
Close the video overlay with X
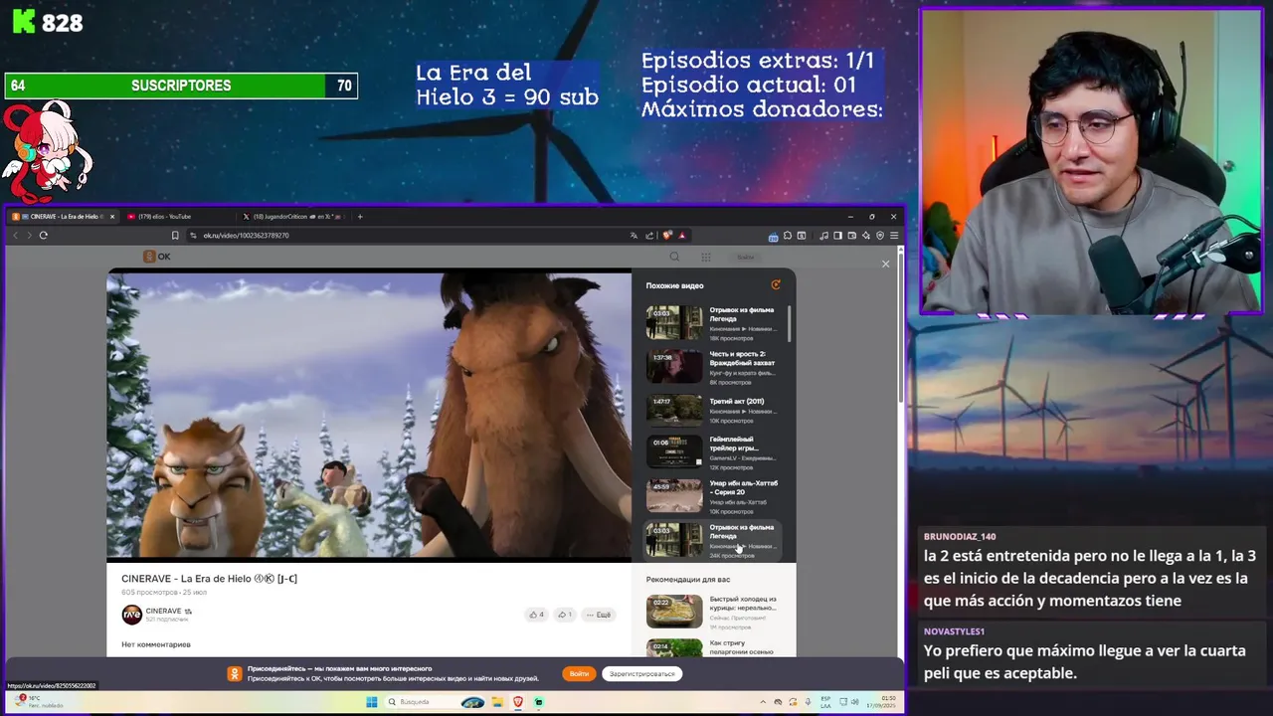tap(885, 264)
